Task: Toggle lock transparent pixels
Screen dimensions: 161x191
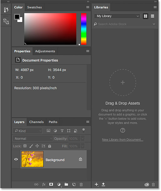Action: tap(25, 146)
